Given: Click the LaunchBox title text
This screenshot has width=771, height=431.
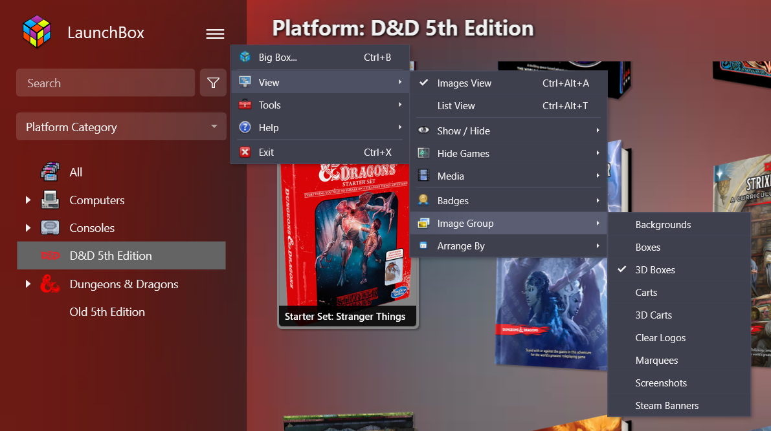Looking at the screenshot, I should tap(106, 32).
